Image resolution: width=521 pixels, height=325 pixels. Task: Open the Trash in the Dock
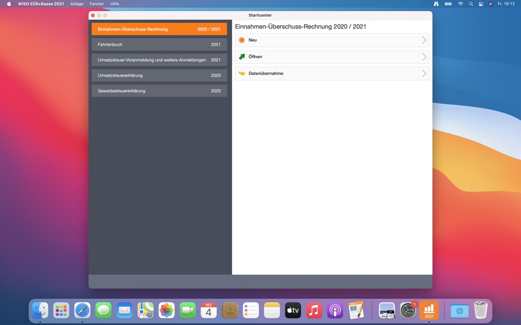481,310
